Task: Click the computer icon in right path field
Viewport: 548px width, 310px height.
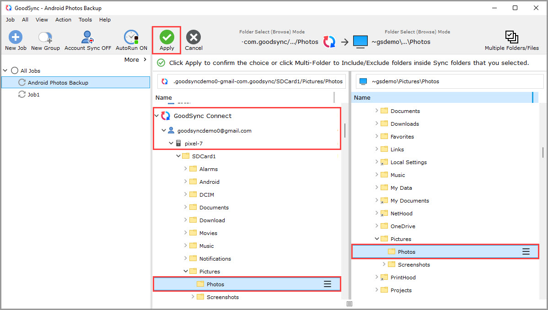Action: 363,81
